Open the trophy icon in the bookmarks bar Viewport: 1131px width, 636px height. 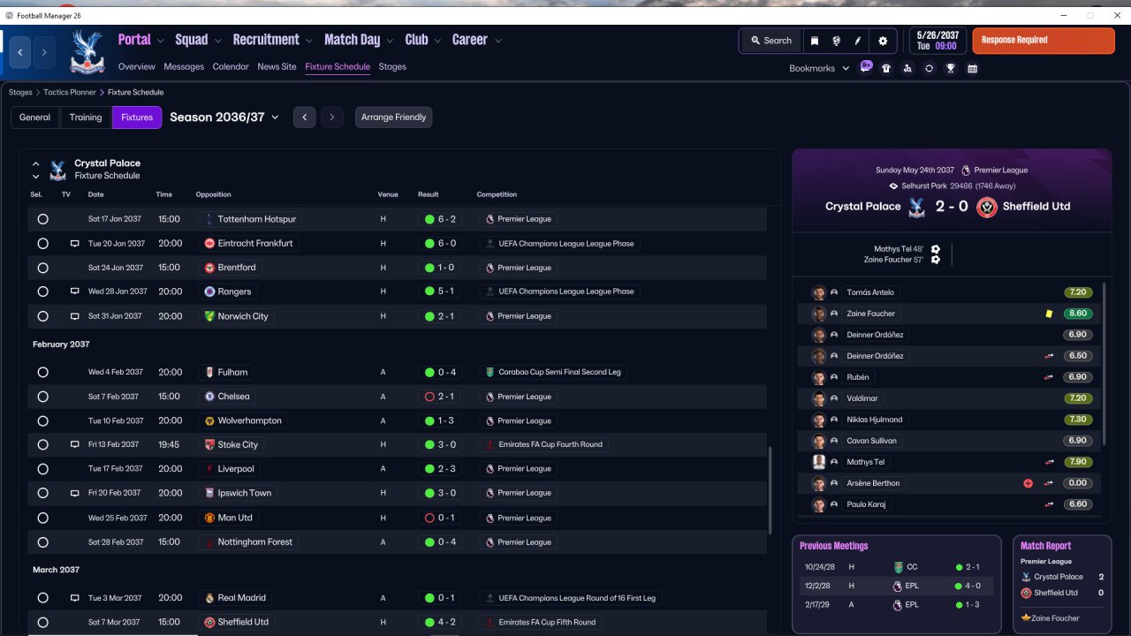[x=951, y=68]
